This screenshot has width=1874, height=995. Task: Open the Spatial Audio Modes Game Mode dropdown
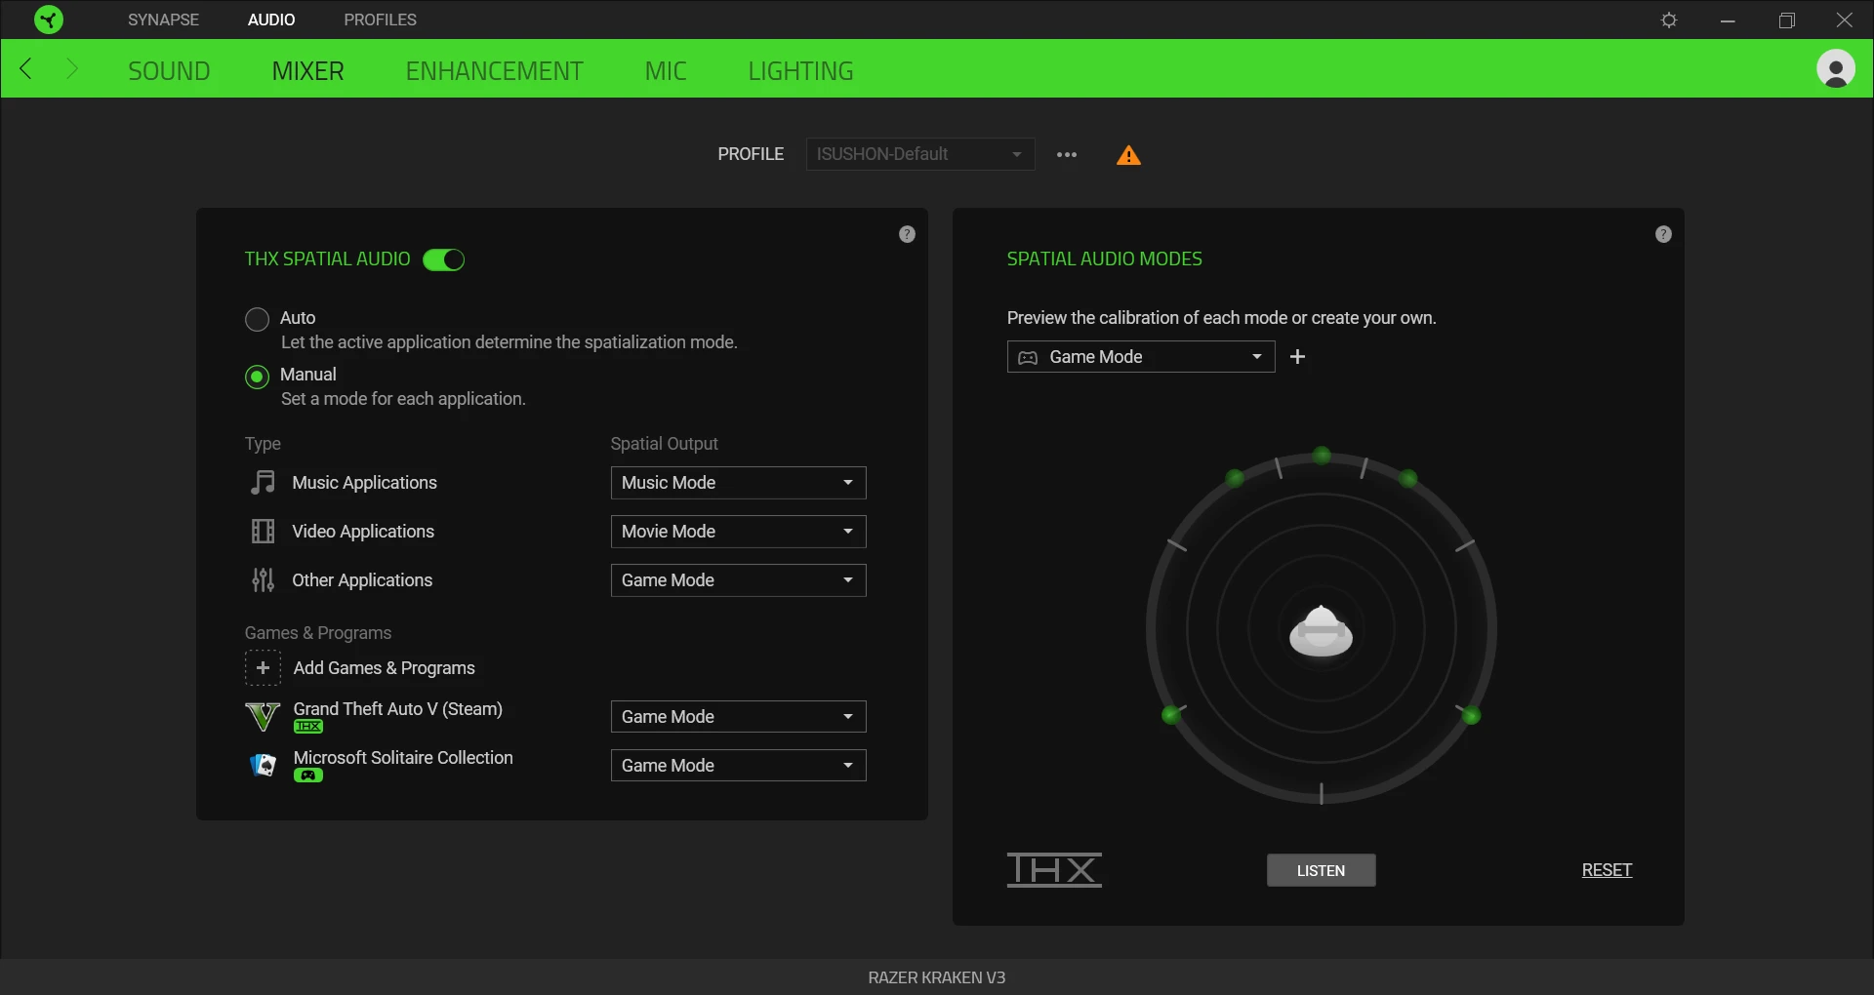click(1140, 357)
